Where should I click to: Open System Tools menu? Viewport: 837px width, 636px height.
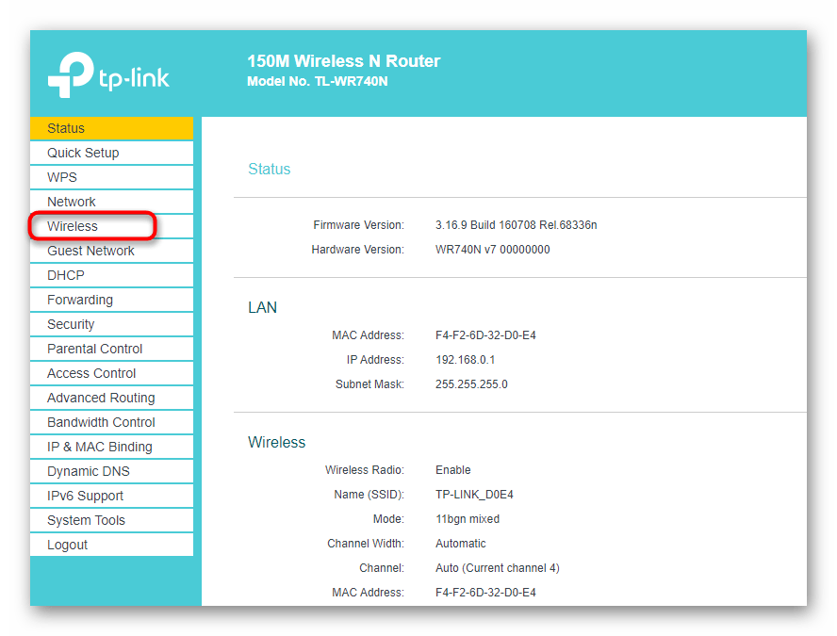click(x=111, y=521)
